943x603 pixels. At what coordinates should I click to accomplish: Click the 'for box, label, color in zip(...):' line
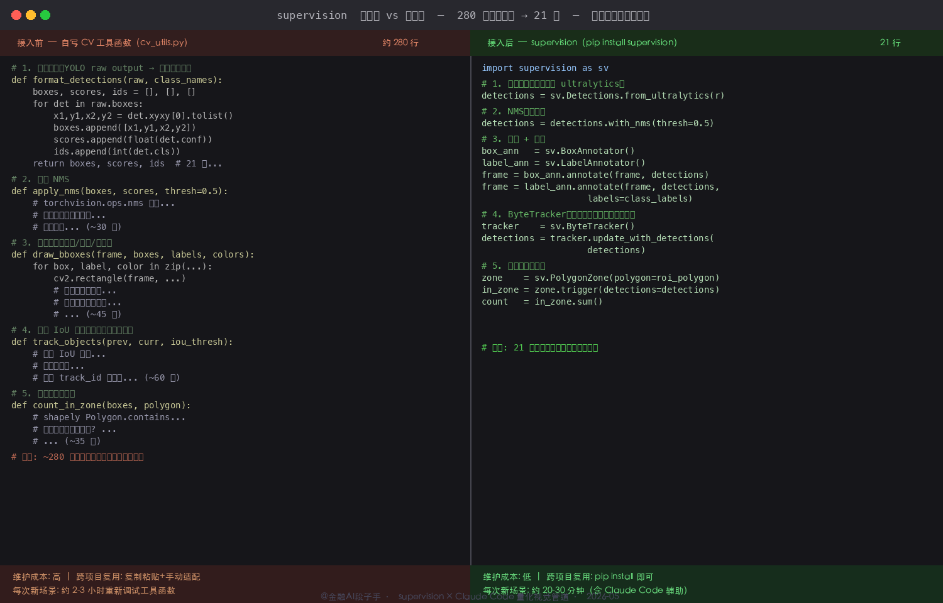pyautogui.click(x=123, y=266)
